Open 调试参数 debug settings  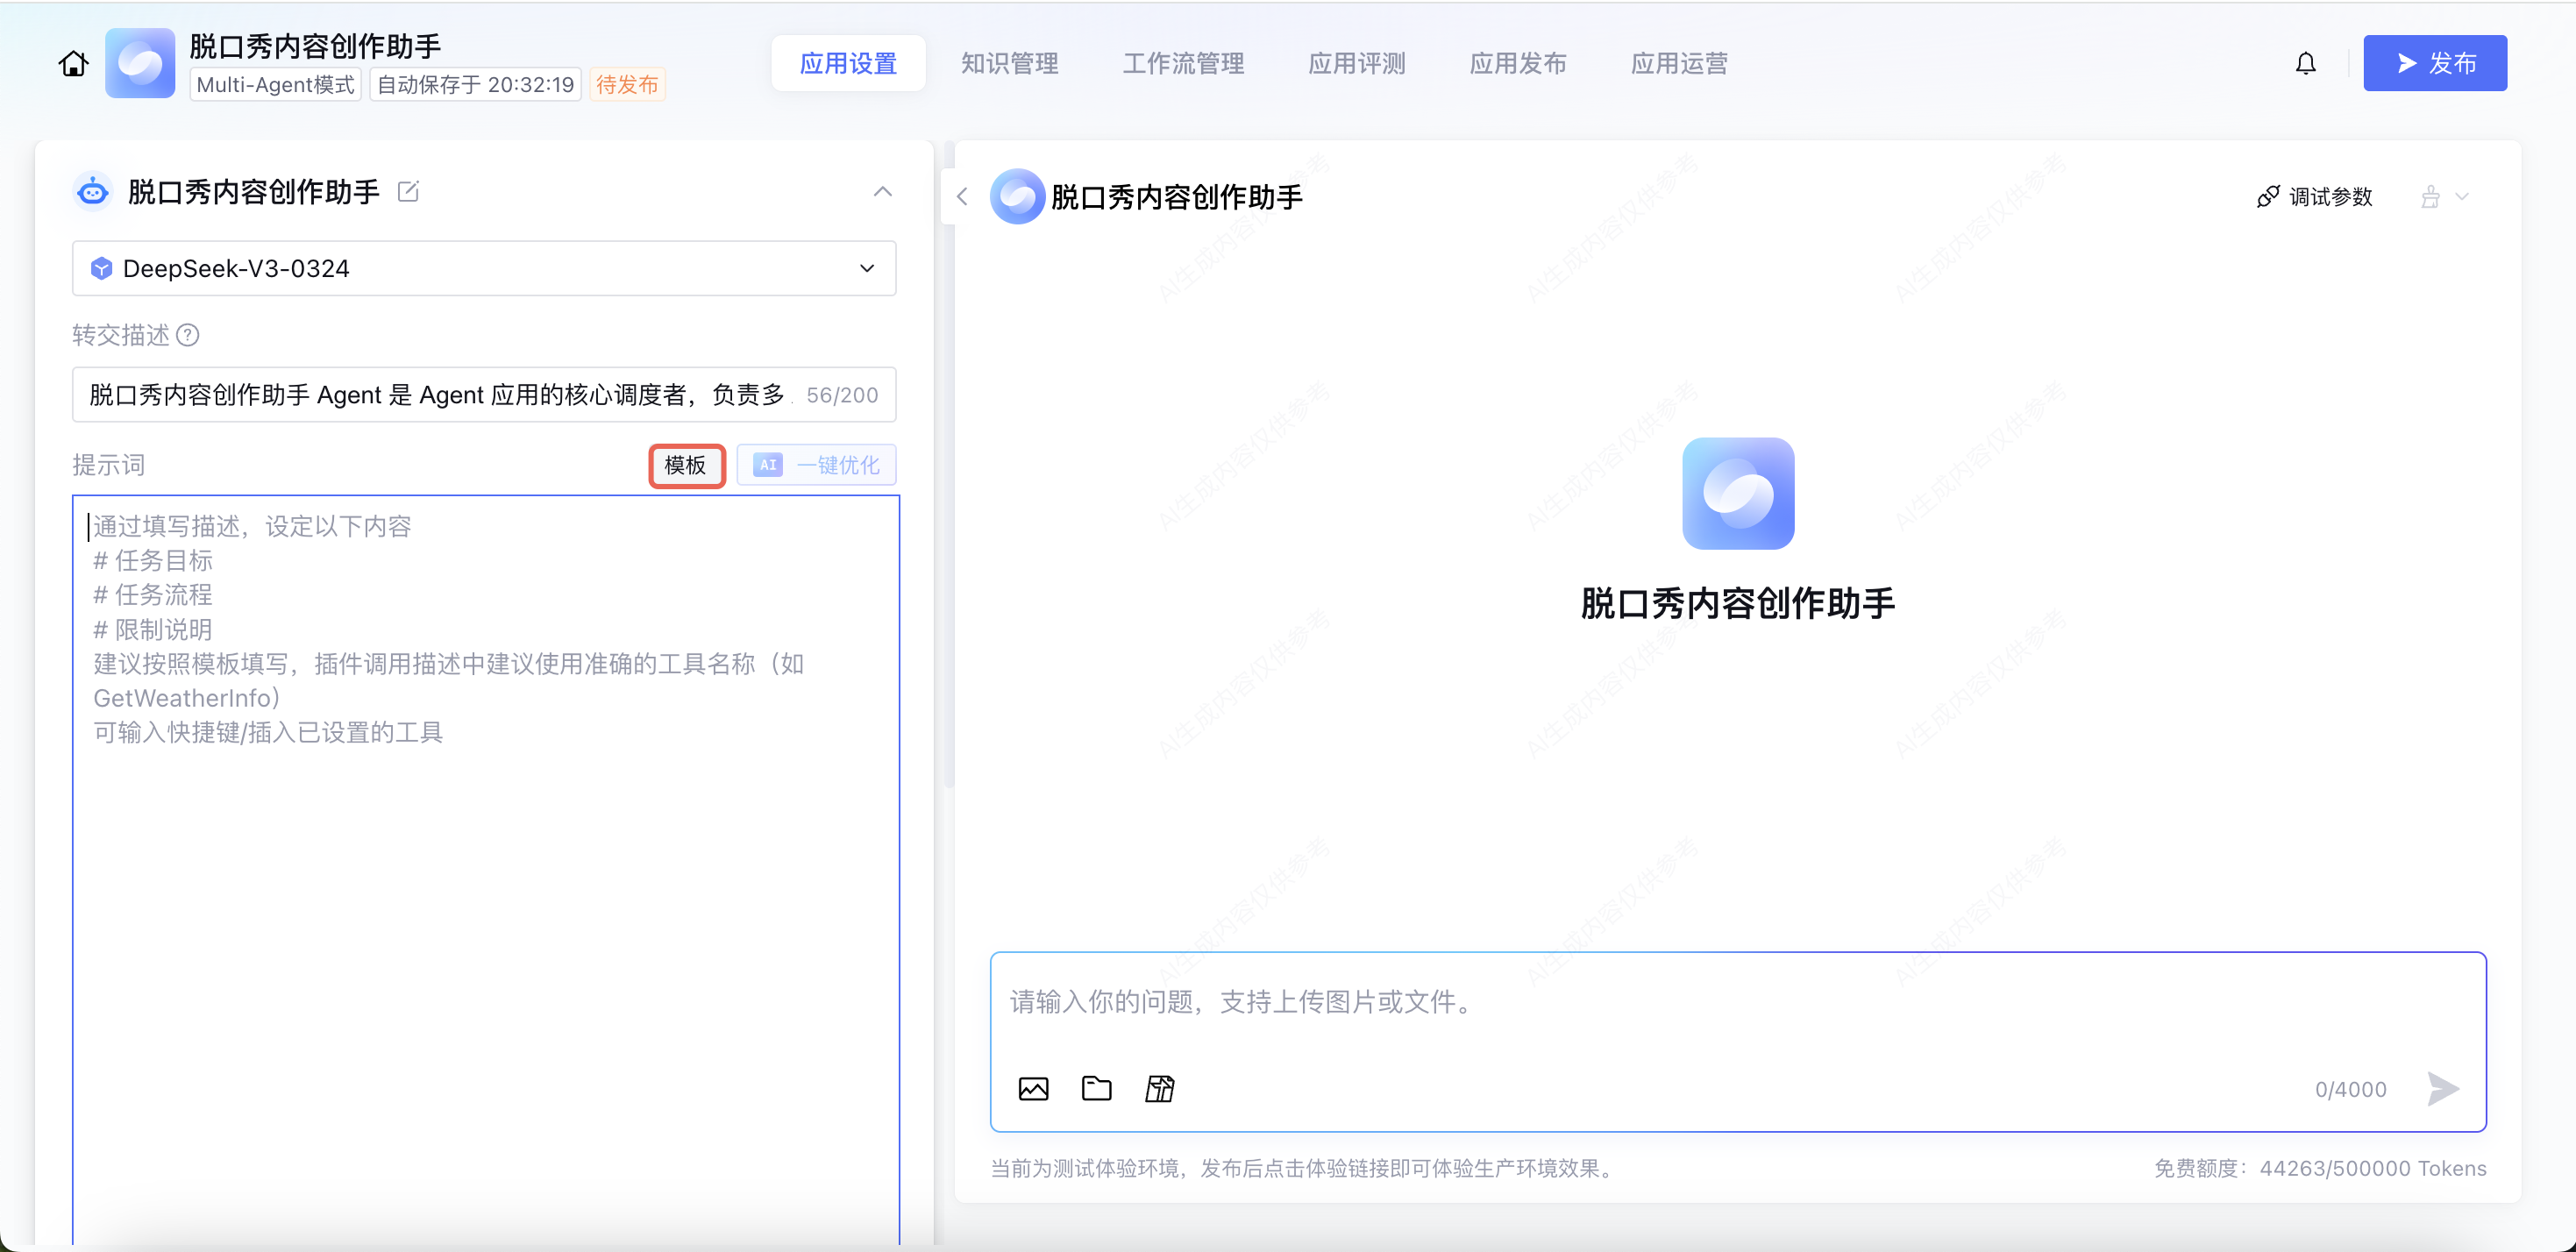pos(2314,197)
